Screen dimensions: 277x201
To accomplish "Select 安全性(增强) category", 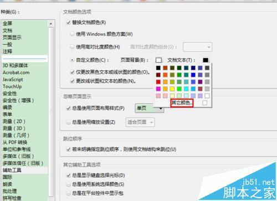I will tap(24, 100).
